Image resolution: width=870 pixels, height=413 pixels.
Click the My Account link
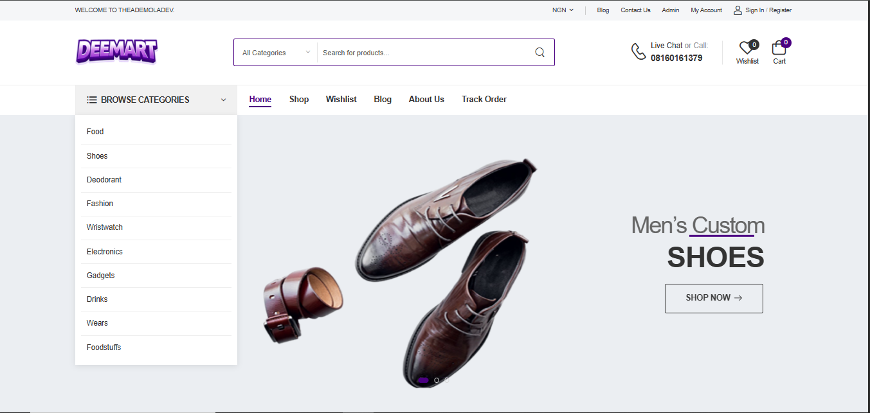707,10
